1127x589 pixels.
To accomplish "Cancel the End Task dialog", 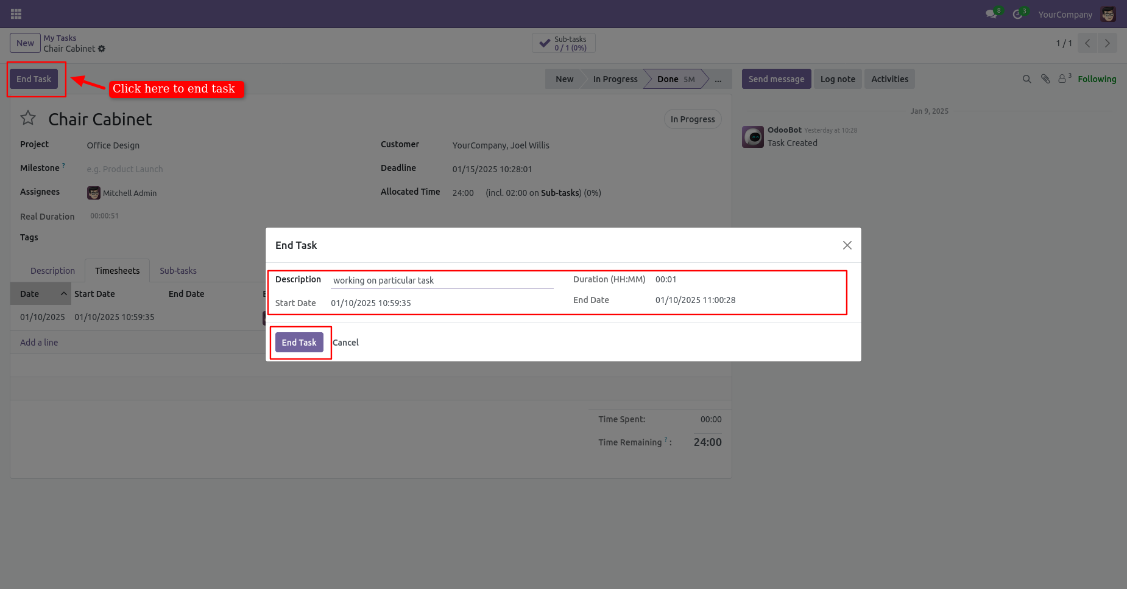I will 345,343.
